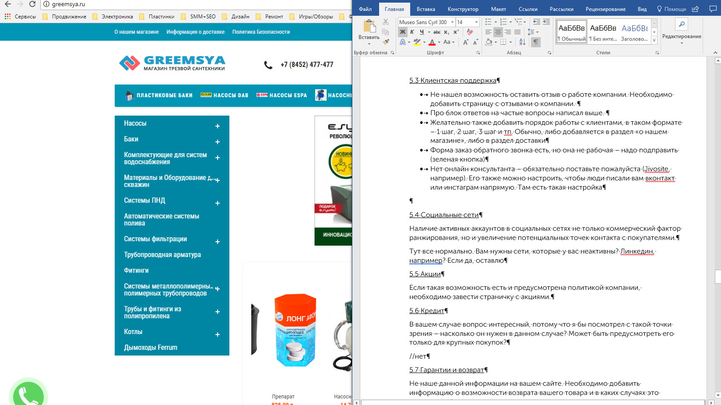Click the Cut scissors icon in Word
Screen dimensions: 721x405
[386, 22]
